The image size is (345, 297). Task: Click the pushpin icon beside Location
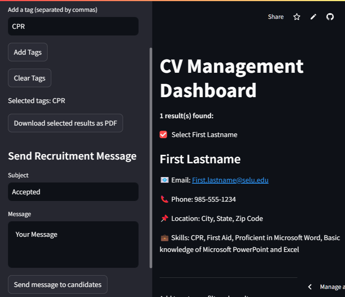coord(165,218)
